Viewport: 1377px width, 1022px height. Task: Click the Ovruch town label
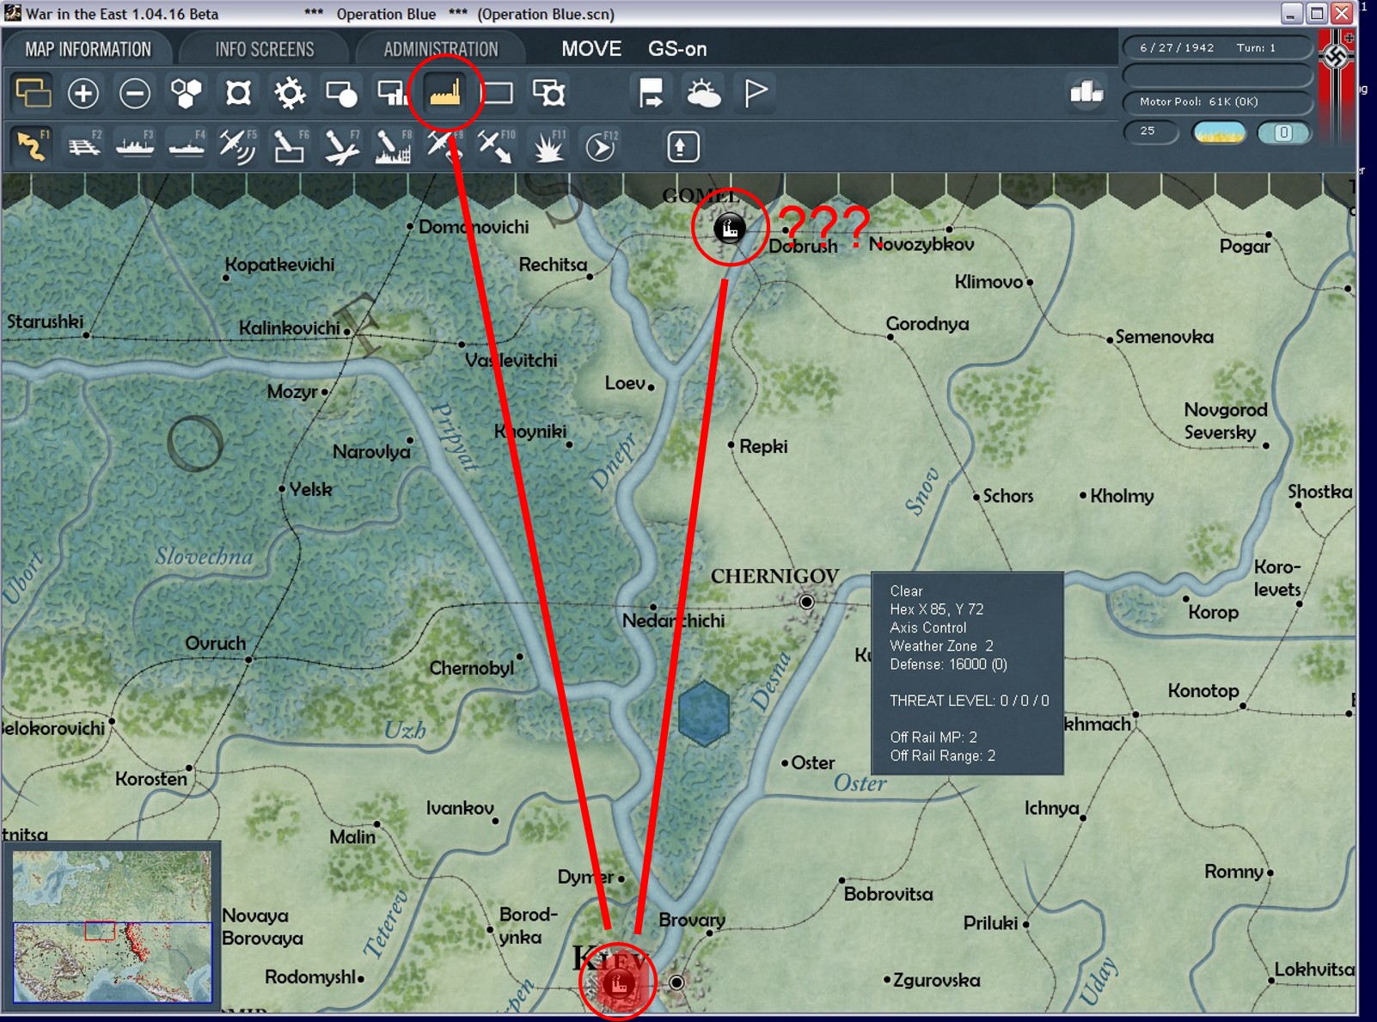pos(216,643)
